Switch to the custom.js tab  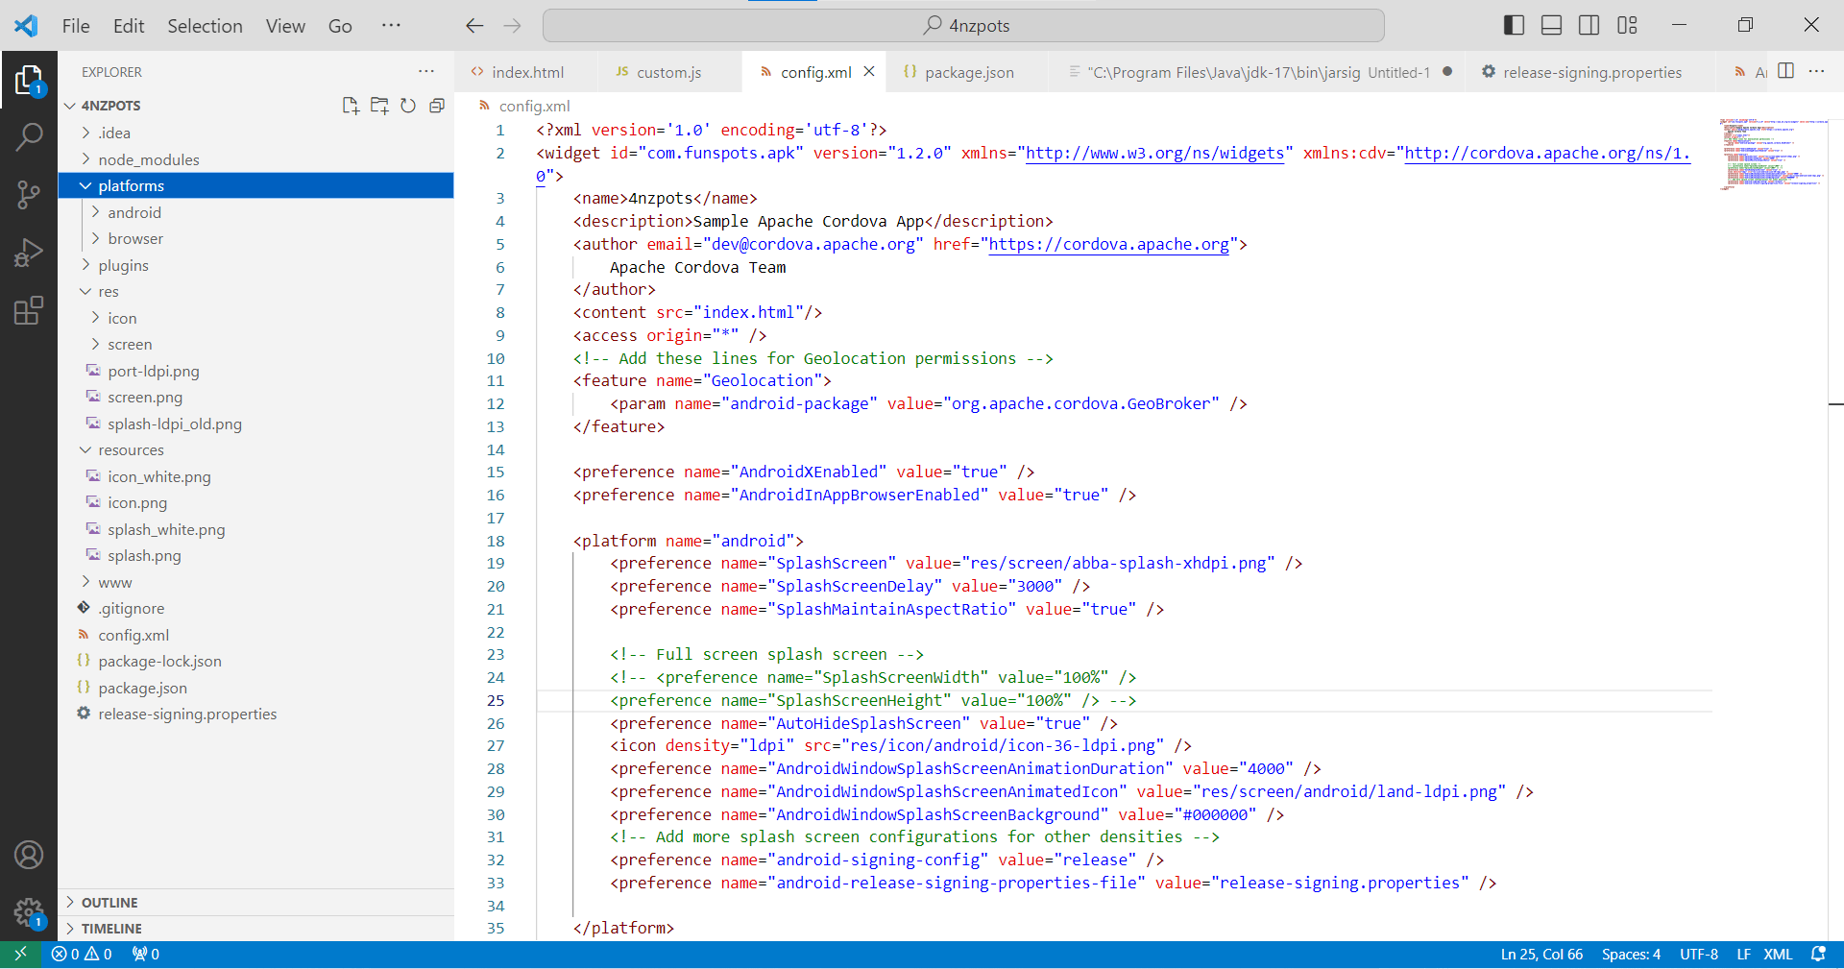[x=668, y=72]
